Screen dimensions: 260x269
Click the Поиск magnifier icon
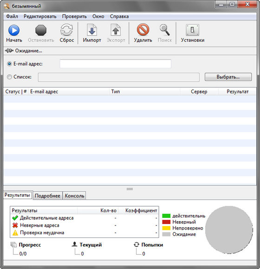[164, 30]
